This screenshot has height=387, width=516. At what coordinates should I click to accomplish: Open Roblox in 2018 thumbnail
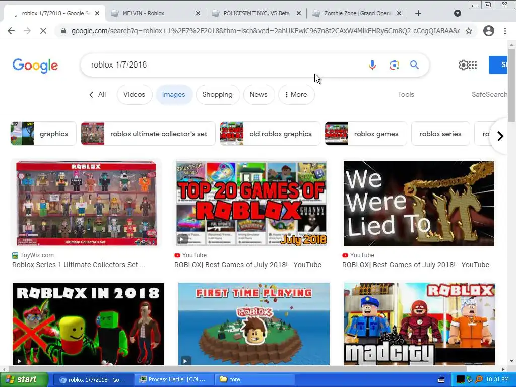click(x=88, y=324)
